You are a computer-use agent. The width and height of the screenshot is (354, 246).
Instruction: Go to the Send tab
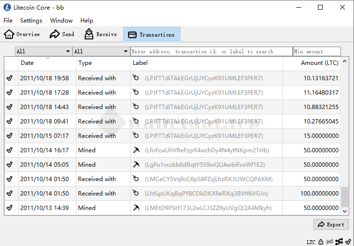[62, 34]
